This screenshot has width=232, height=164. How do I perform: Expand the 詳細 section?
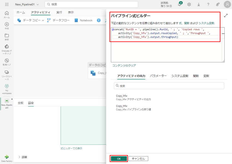[x=19, y=157]
